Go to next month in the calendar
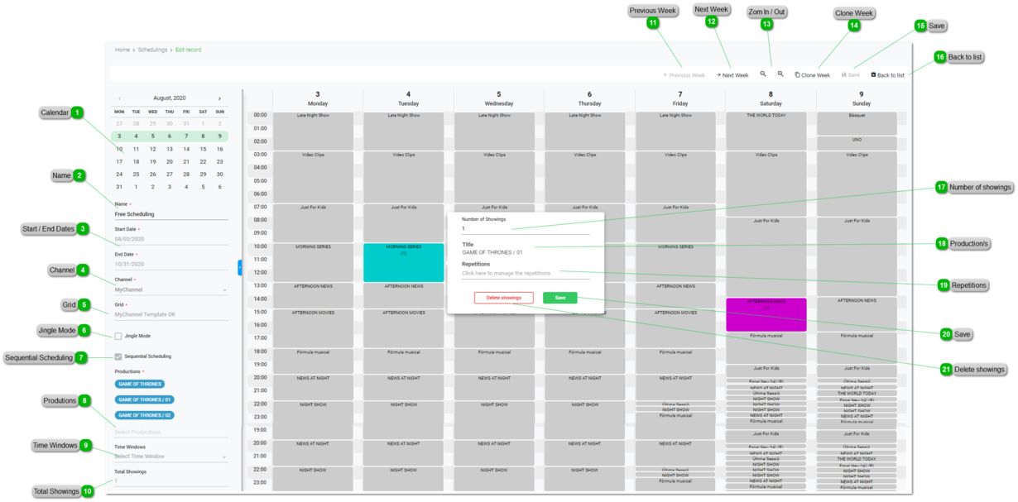1018x502 pixels. tap(219, 98)
